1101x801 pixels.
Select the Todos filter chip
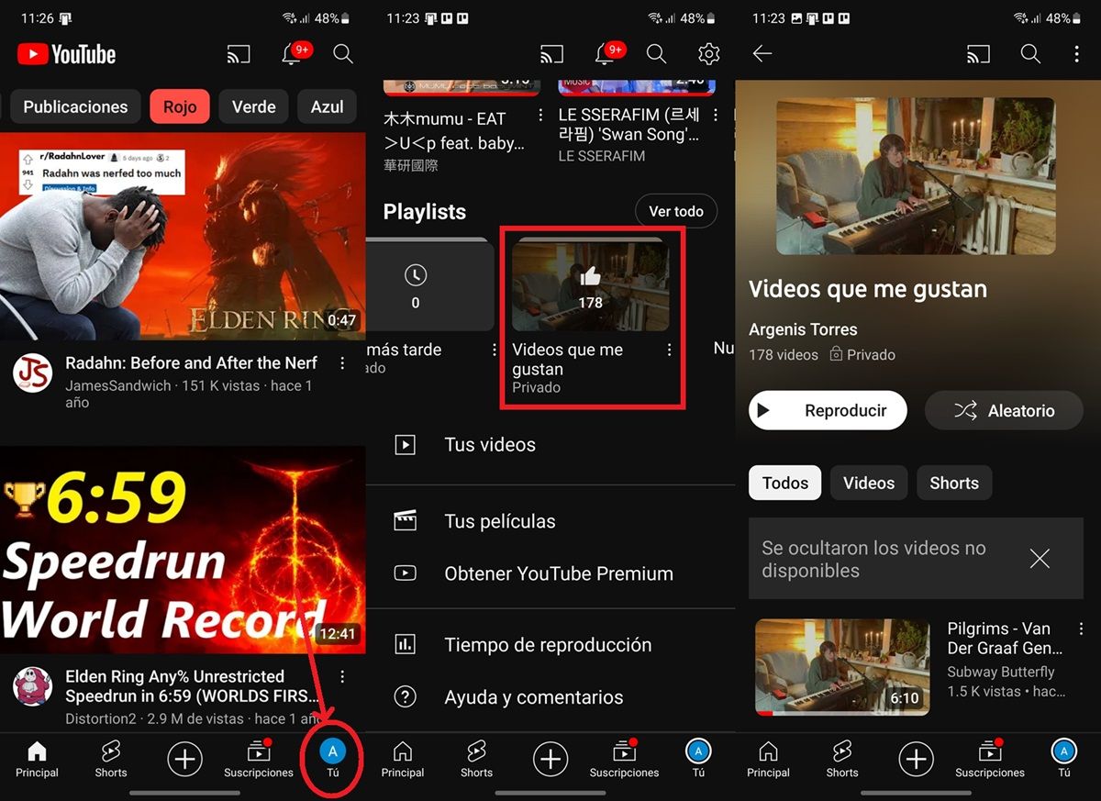(784, 483)
